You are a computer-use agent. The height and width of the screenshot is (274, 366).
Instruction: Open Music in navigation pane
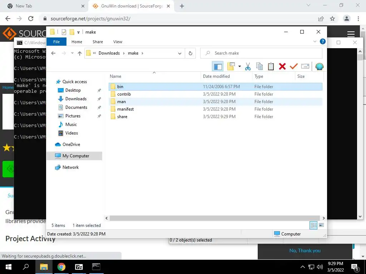pyautogui.click(x=71, y=125)
